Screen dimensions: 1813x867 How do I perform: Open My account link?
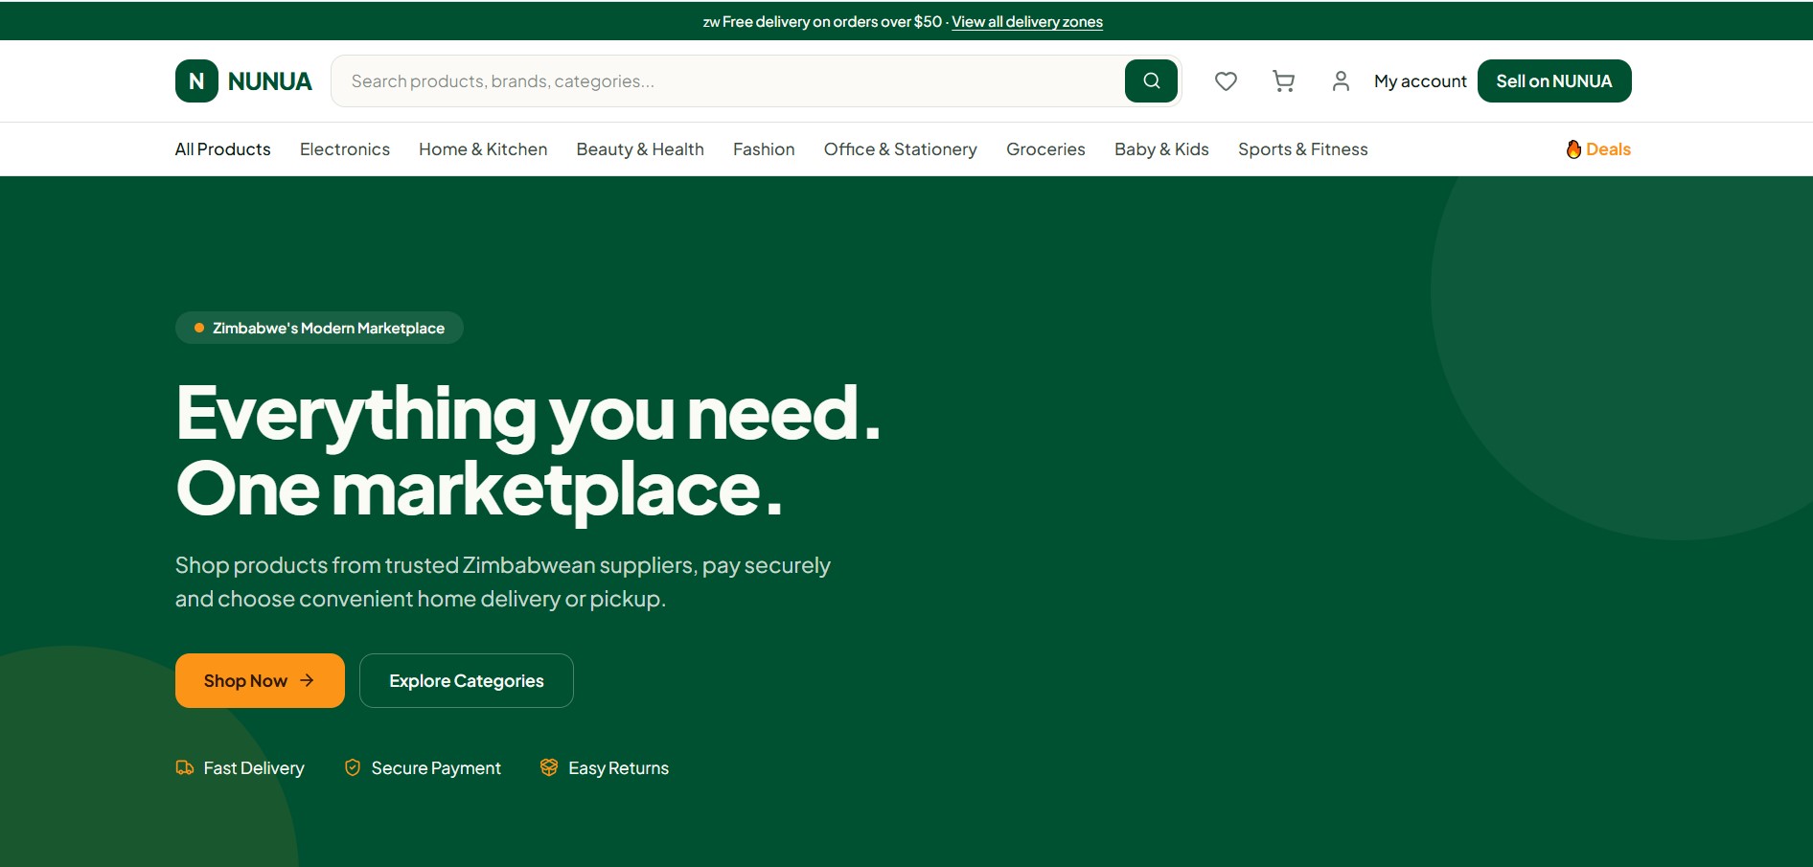[x=1420, y=81]
